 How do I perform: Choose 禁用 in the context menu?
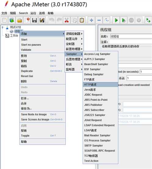point(42,130)
